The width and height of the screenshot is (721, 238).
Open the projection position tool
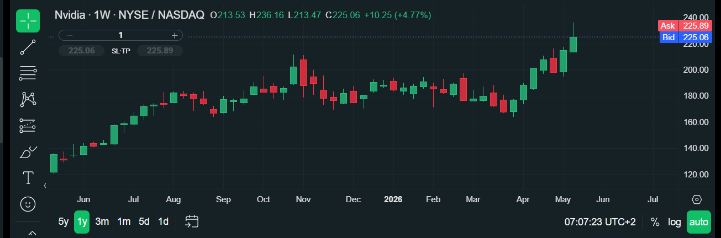[x=28, y=125]
